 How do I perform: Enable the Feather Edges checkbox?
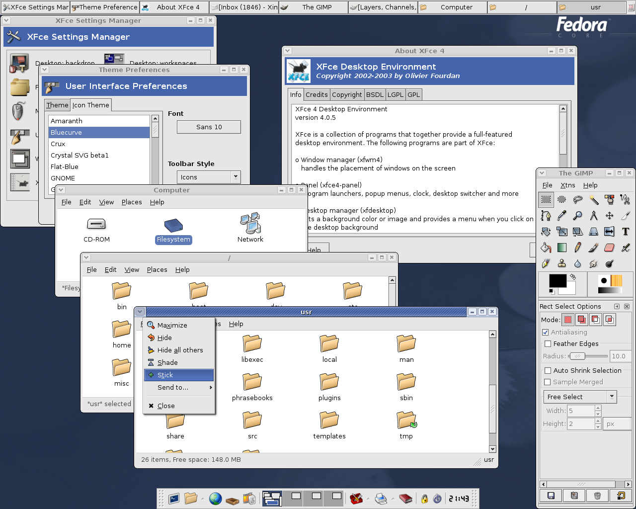point(548,344)
